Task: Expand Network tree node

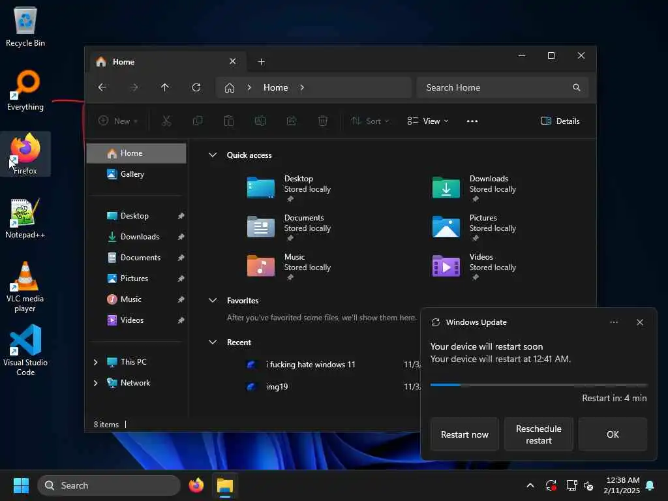Action: 95,382
